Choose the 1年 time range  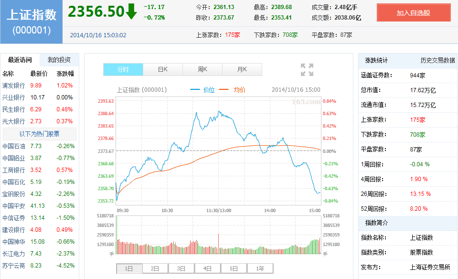point(260,268)
